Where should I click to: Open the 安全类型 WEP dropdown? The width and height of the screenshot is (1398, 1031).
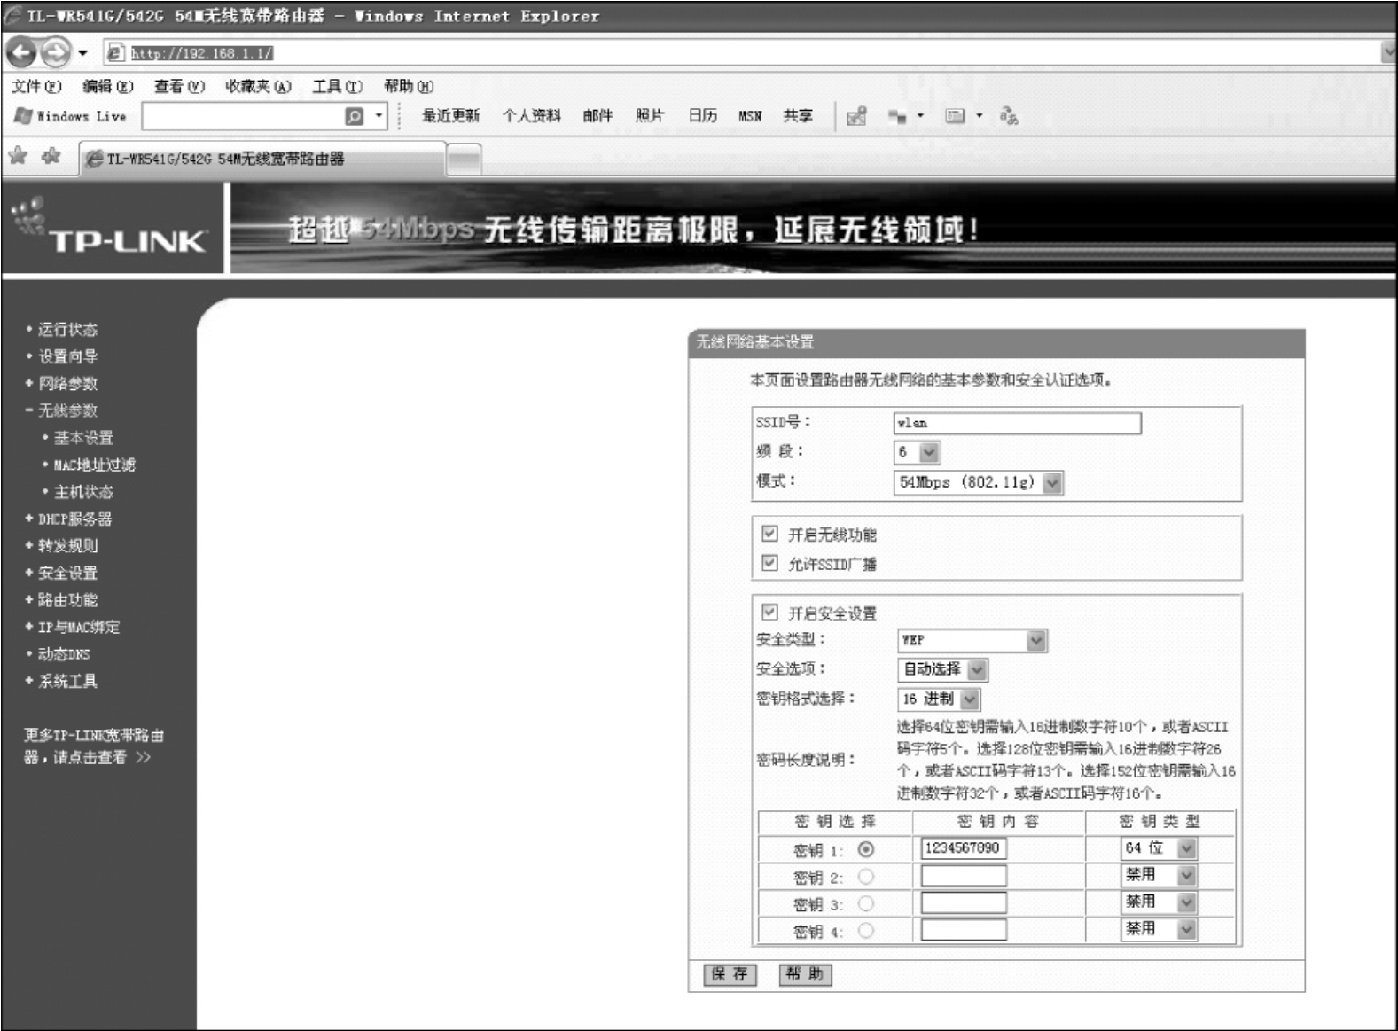coord(972,640)
